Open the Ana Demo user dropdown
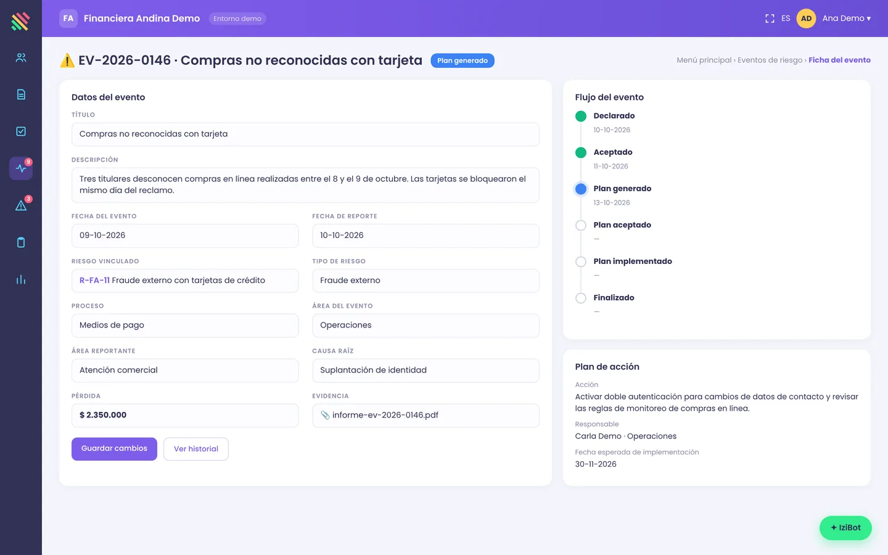This screenshot has width=888, height=555. tap(847, 18)
